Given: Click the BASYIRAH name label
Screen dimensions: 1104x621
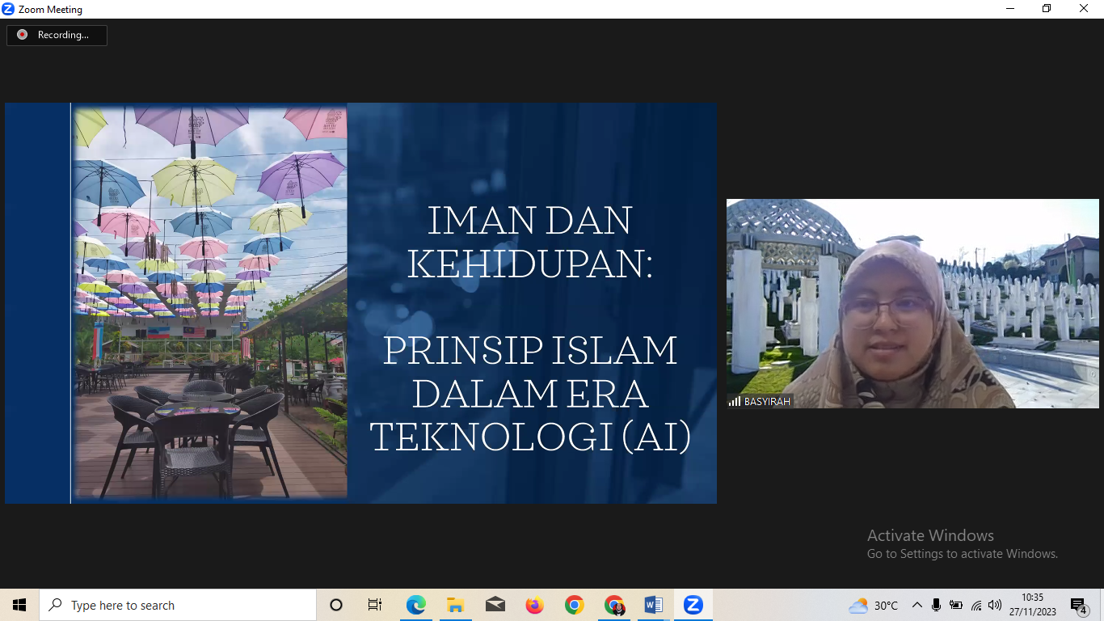Looking at the screenshot, I should tap(767, 401).
